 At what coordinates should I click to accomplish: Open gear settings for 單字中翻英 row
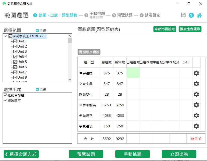(196, 105)
